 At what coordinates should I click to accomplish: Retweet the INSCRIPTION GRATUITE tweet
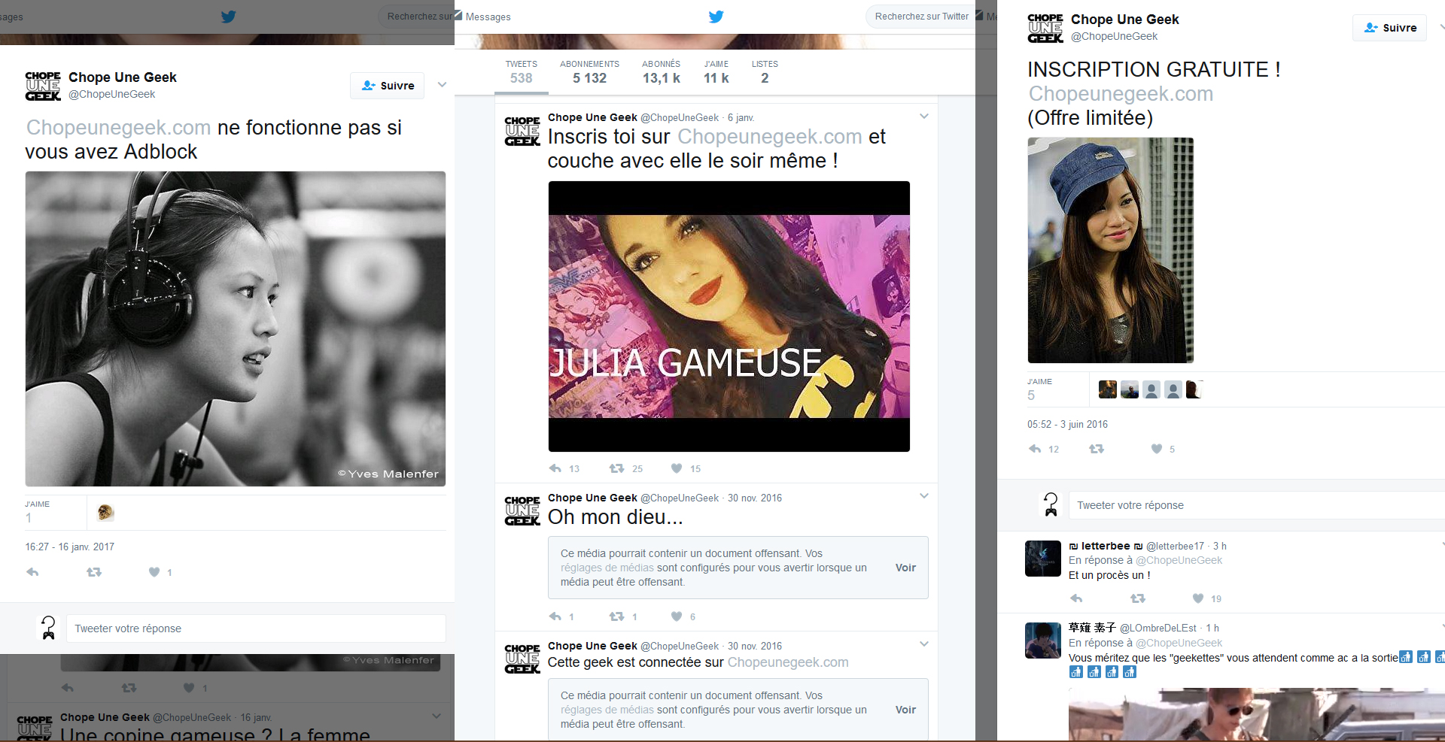point(1097,449)
